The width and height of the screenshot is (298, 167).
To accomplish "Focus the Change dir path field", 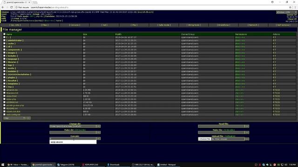I will point(73,126).
